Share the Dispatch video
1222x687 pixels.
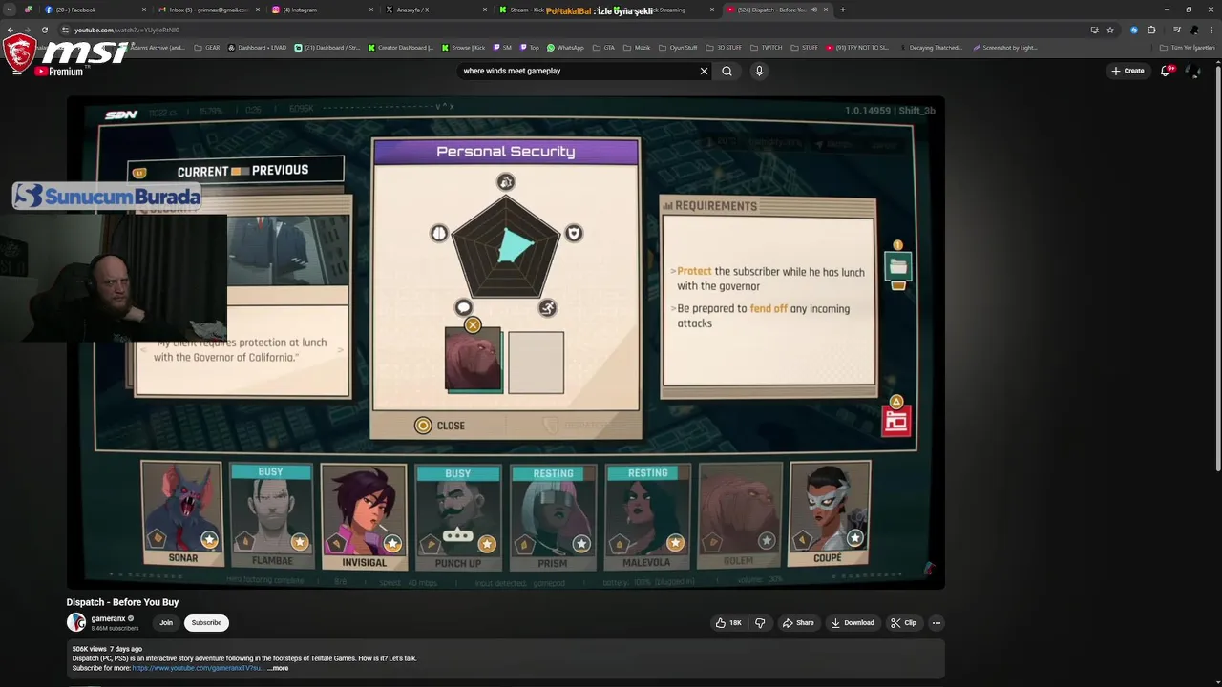(798, 622)
